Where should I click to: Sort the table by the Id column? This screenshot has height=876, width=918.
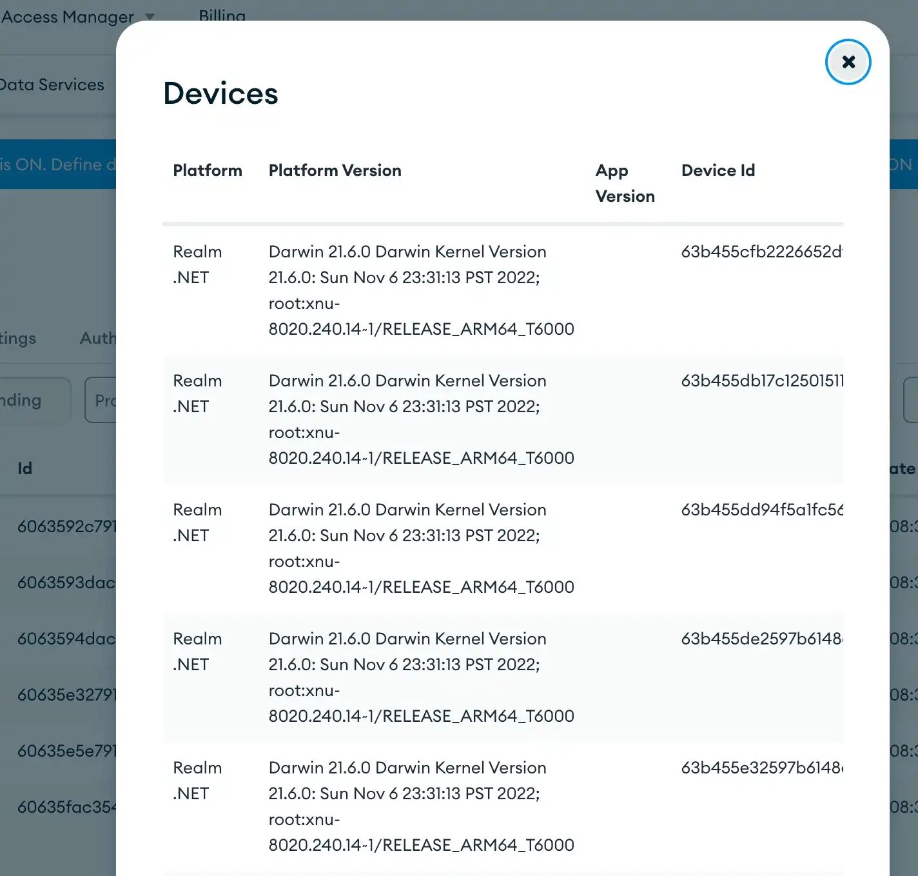24,468
